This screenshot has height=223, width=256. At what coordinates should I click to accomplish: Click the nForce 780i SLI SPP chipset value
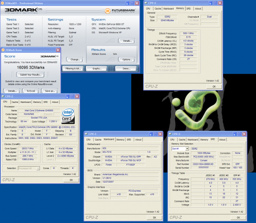(x=131, y=157)
